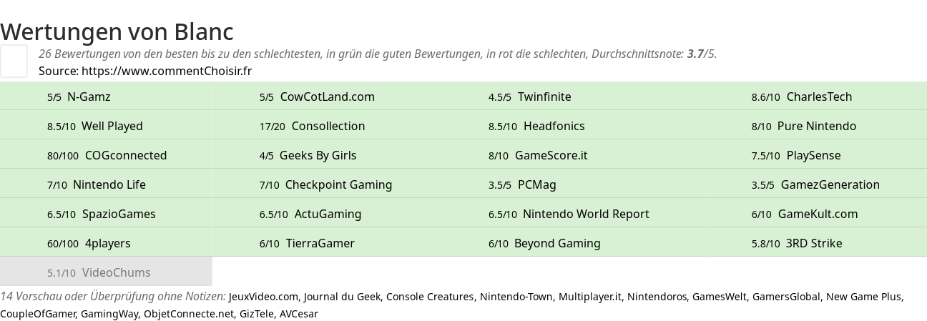This screenshot has height=321, width=927.
Task: Click the Well Played review
Action: 106,126
